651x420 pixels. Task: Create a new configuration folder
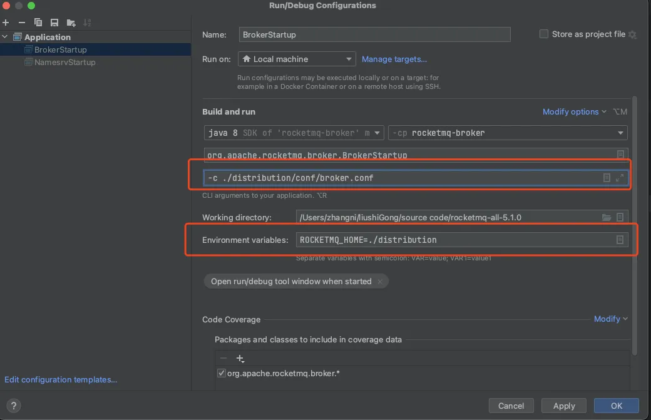coord(71,23)
